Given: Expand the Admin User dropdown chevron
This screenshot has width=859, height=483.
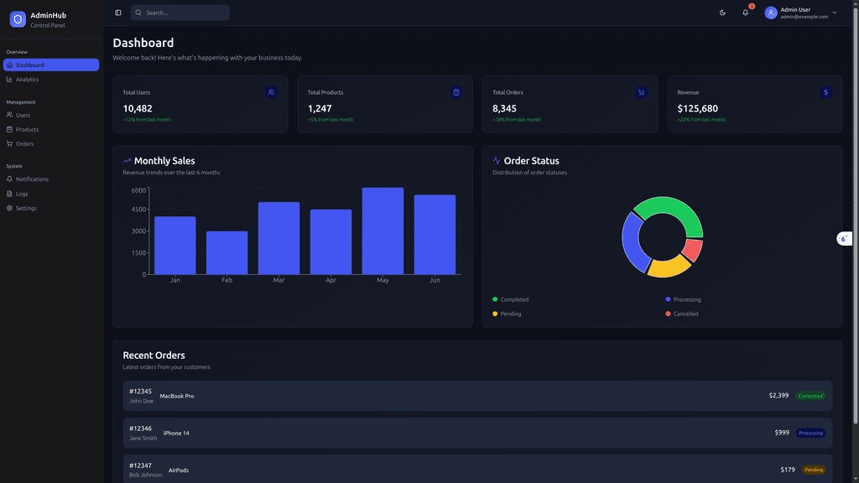Looking at the screenshot, I should point(835,13).
